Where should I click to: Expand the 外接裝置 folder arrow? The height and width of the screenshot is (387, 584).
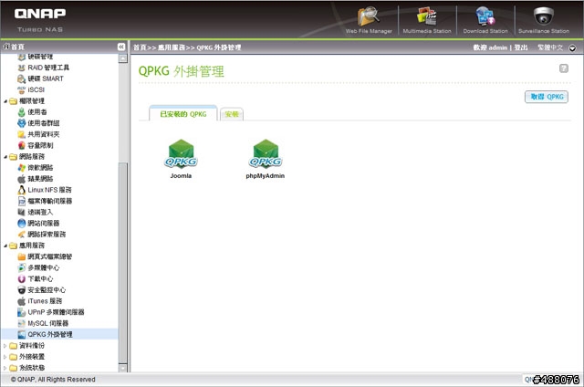click(x=5, y=357)
